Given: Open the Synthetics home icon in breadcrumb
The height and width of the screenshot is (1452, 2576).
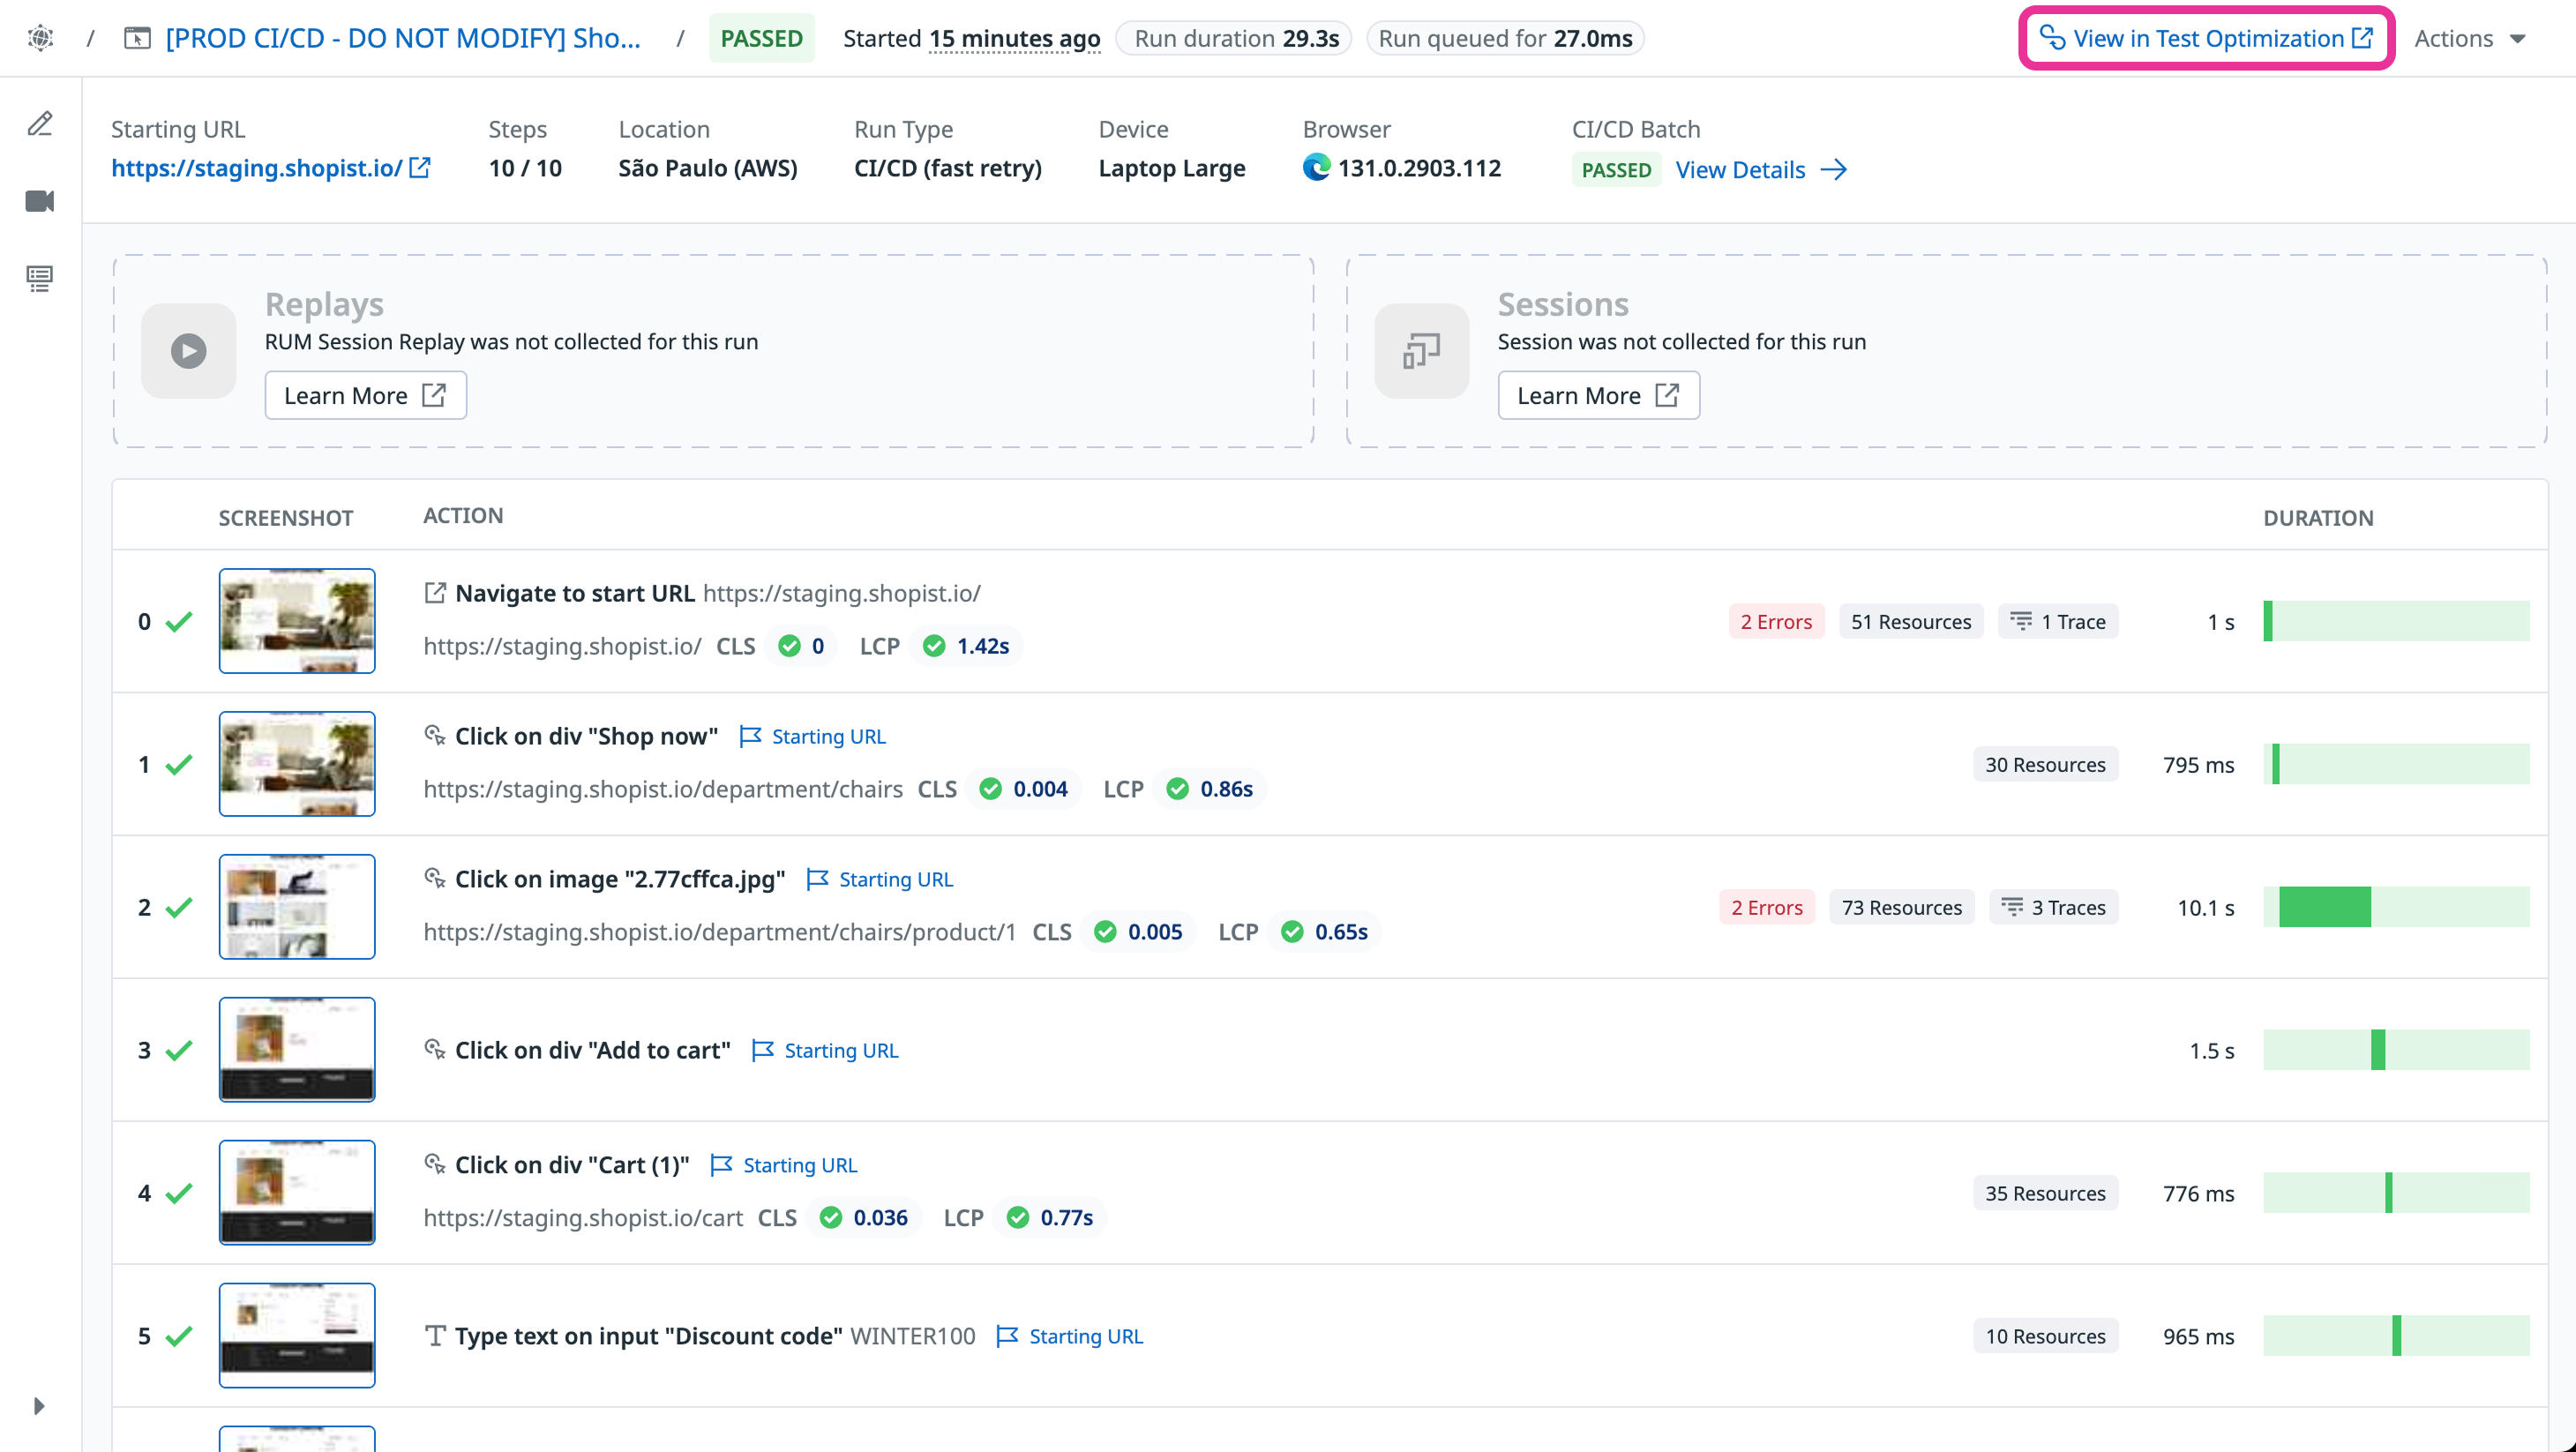Looking at the screenshot, I should 40,38.
